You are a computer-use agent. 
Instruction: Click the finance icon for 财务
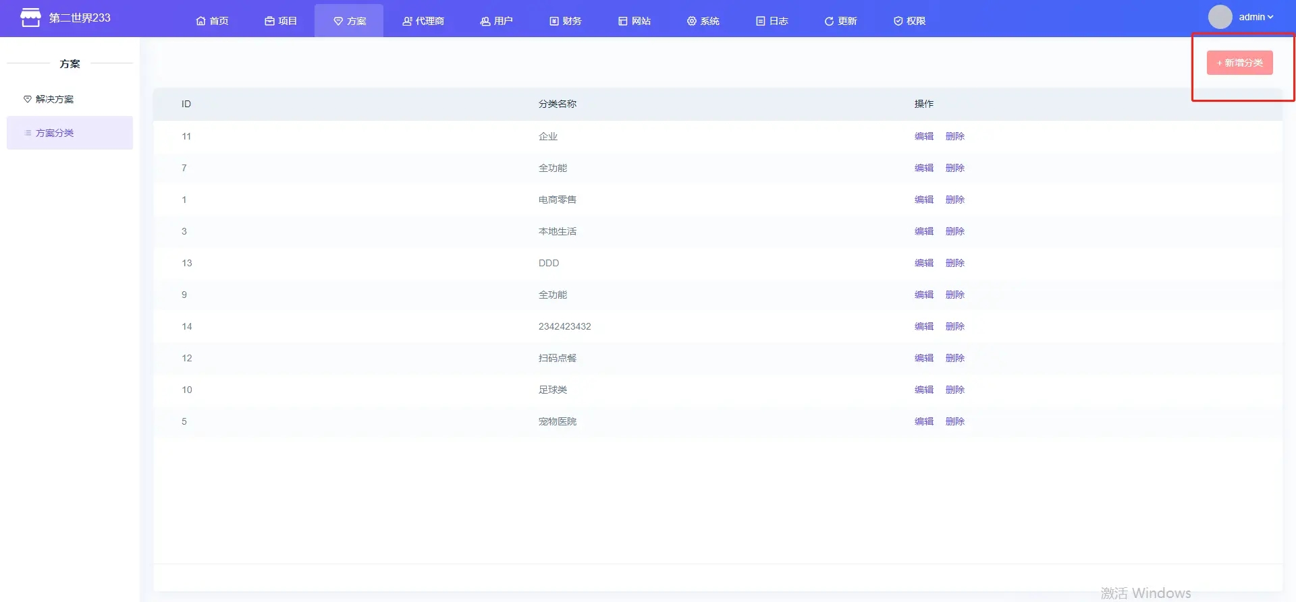coord(554,21)
